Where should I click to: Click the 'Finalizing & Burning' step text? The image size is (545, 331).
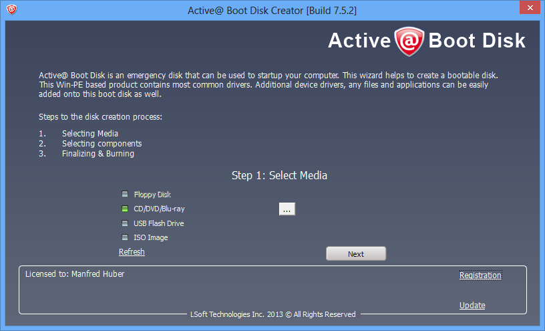(98, 154)
